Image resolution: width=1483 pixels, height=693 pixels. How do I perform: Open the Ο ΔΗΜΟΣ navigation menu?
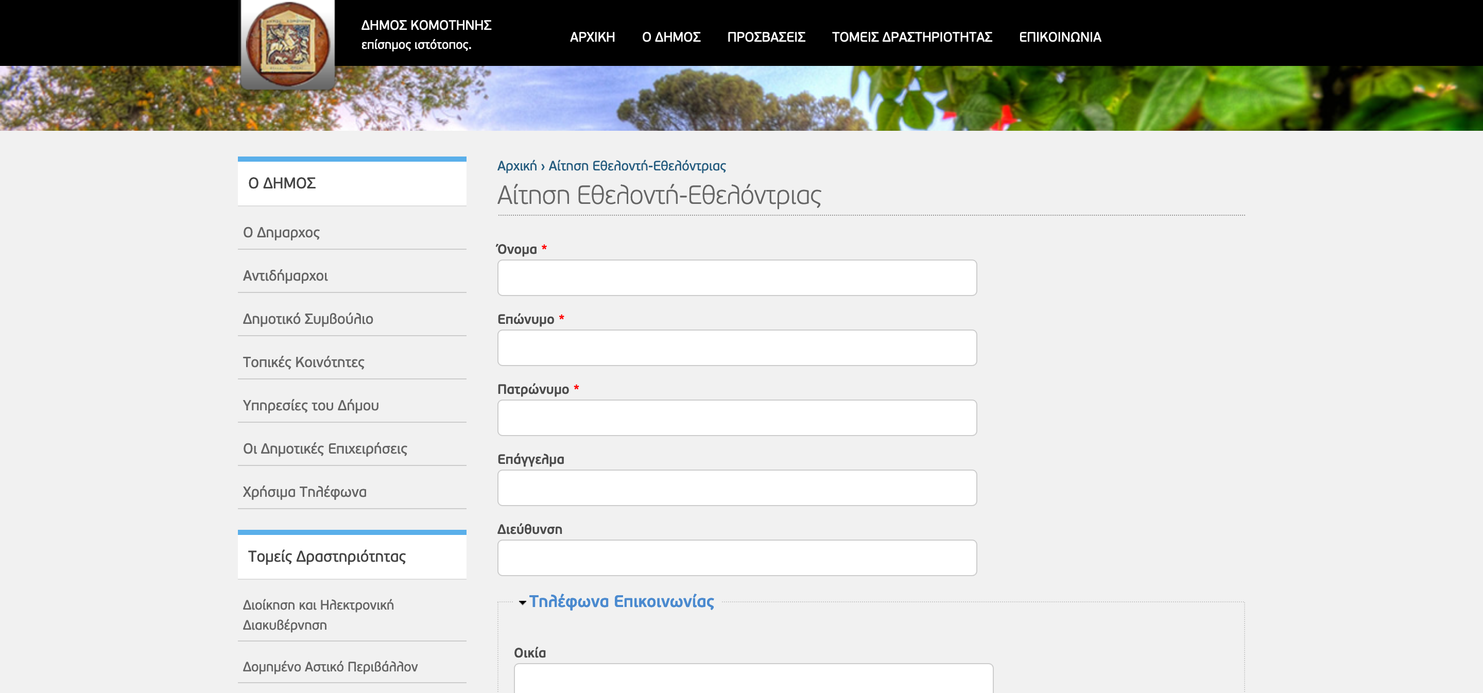tap(670, 37)
